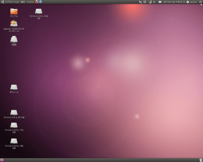This screenshot has width=203, height=162.
Task: Open the network connection indicator
Action: 140,2
